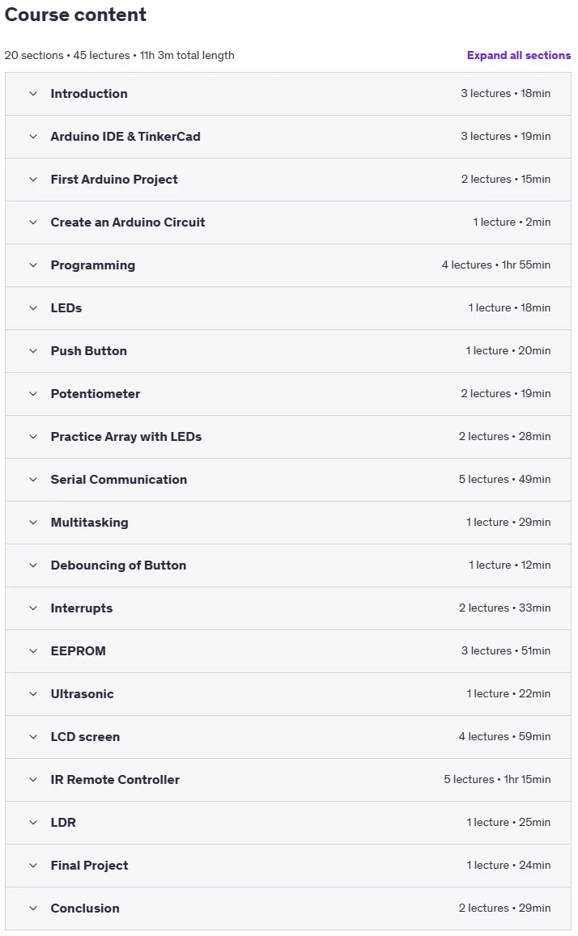
Task: Open Practice Array with LEDs section
Action: [x=288, y=437]
